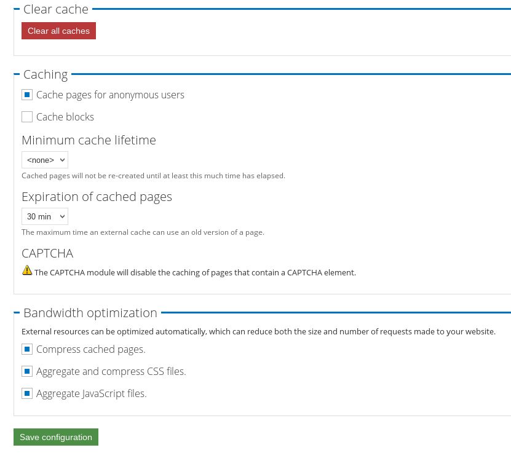
Task: Click the CAPTCHA module caching warning text
Action: [195, 272]
